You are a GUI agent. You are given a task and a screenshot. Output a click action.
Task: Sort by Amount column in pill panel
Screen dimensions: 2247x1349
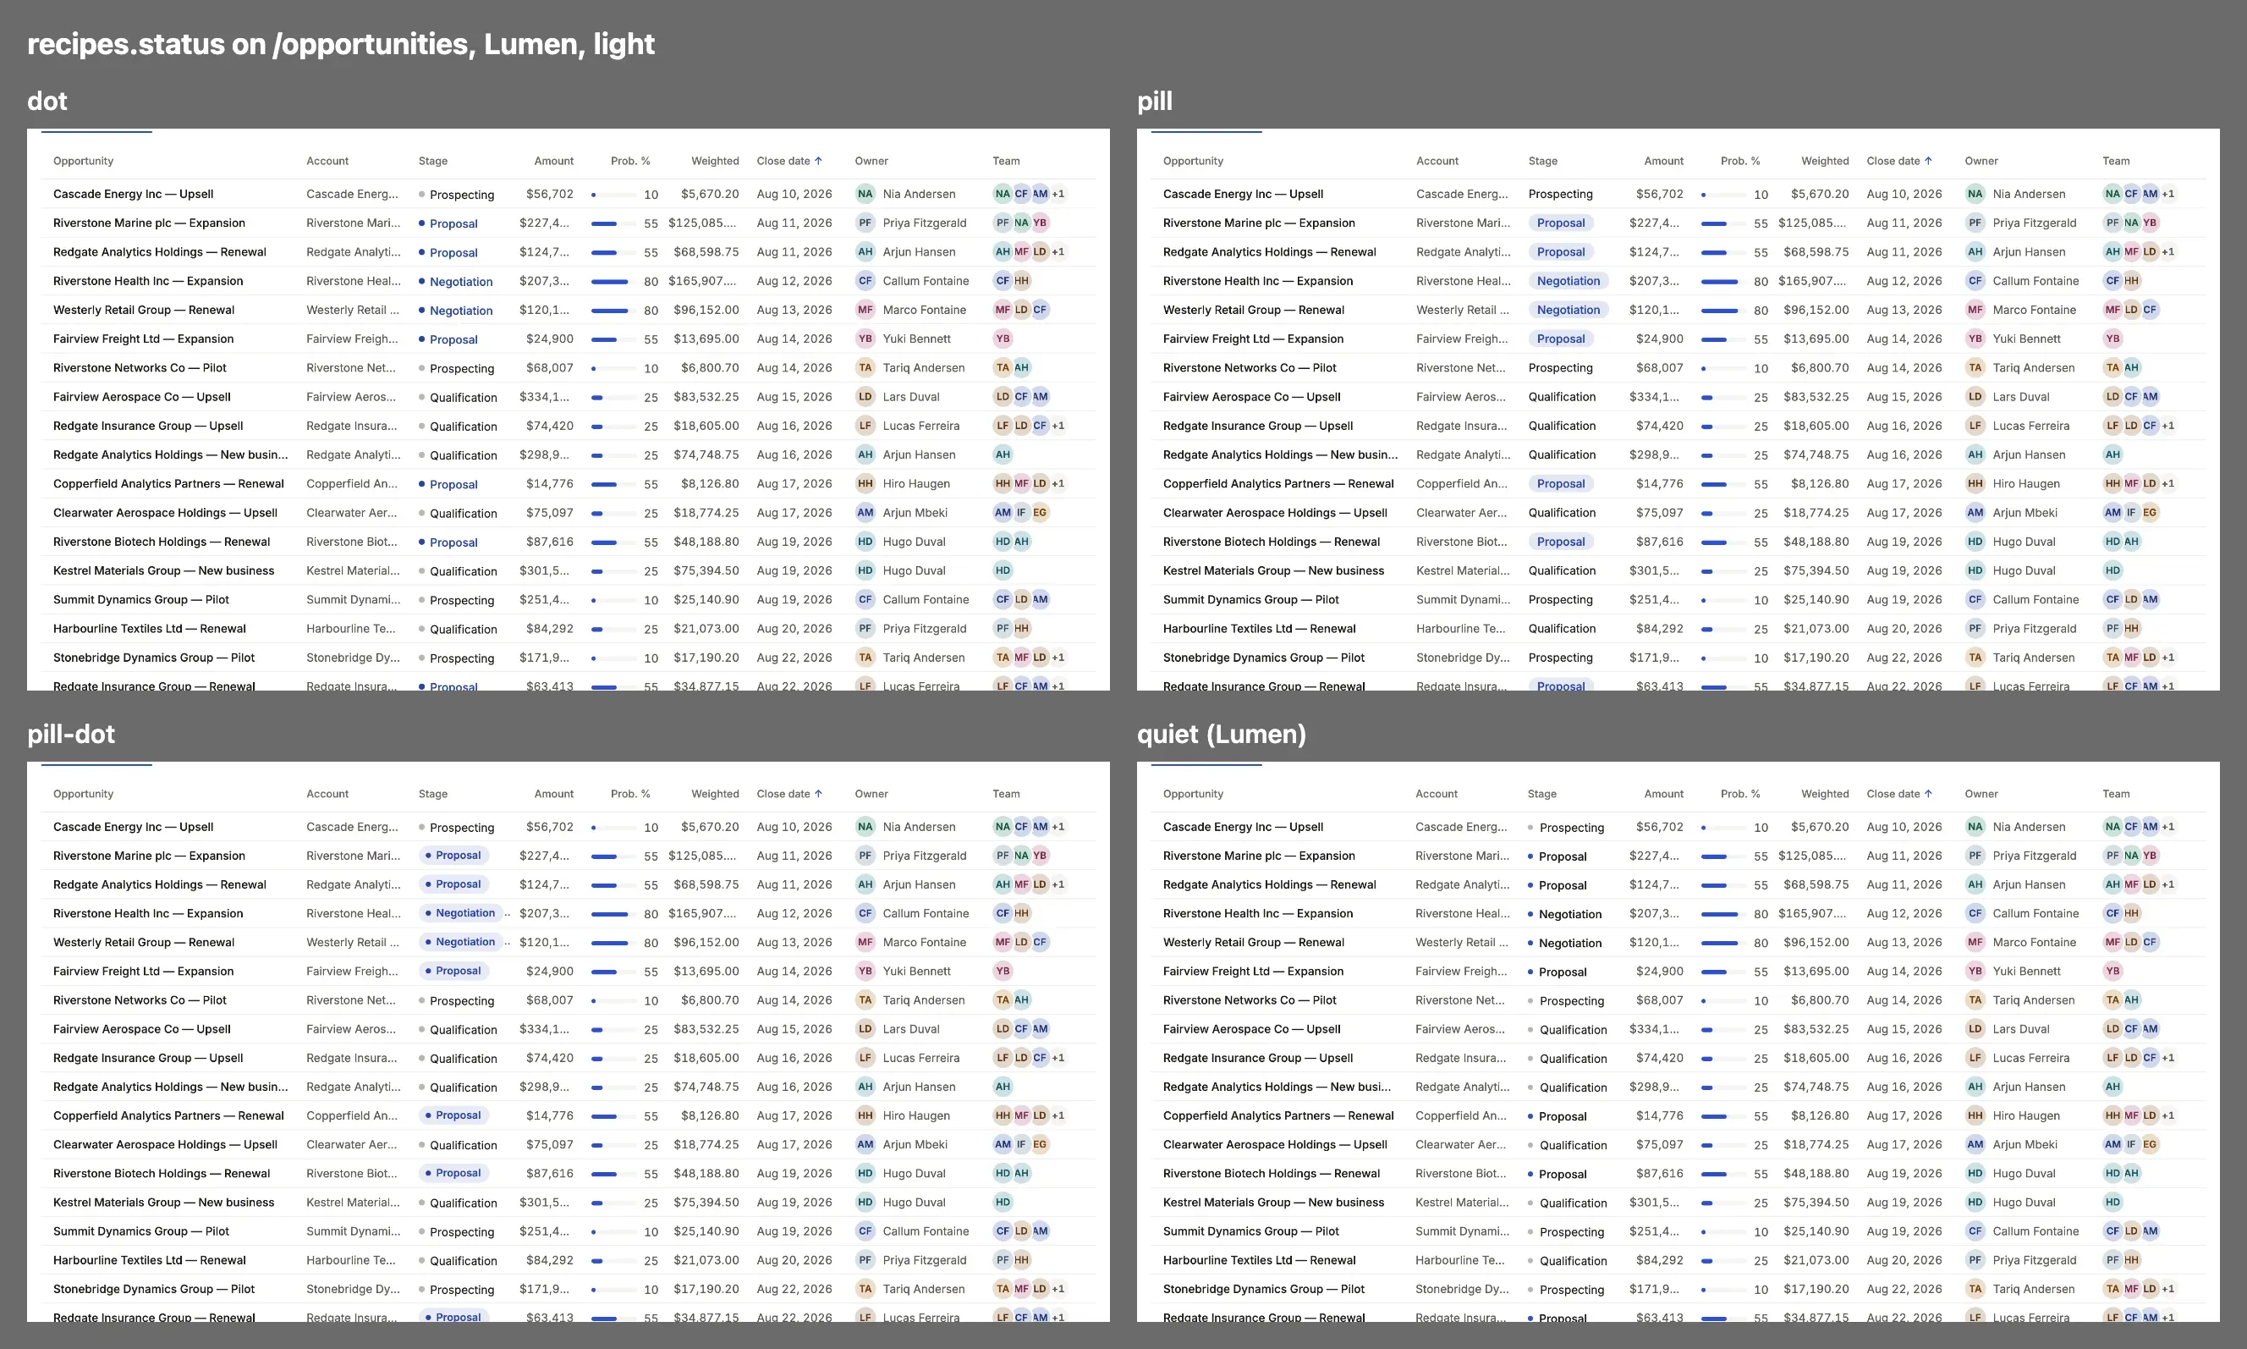(1663, 161)
